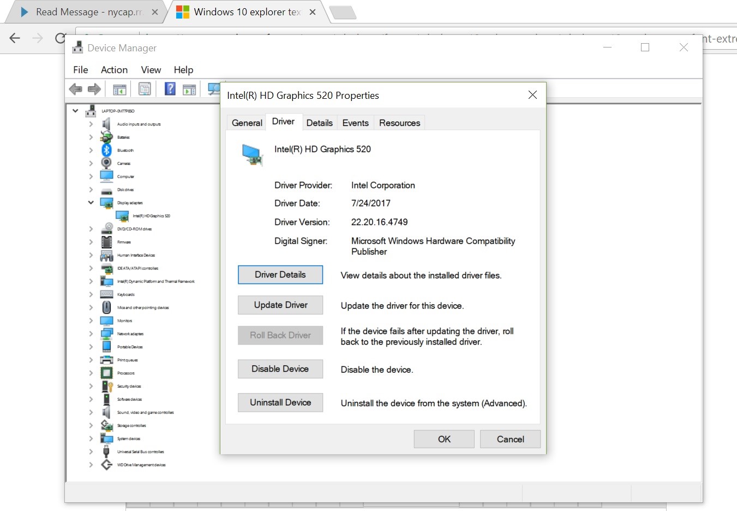Select the Processors chip icon
Viewport: 737px width, 511px height.
106,373
